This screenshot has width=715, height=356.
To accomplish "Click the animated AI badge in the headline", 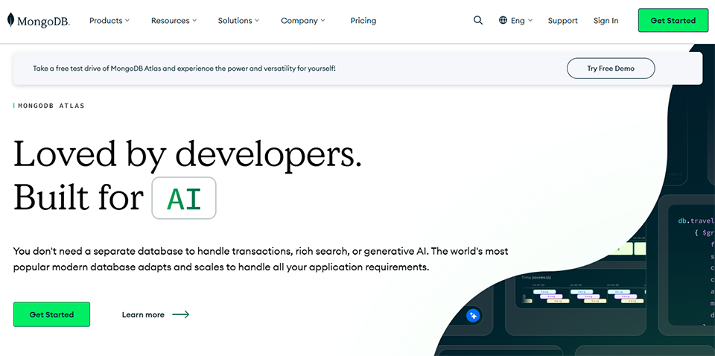I will click(184, 198).
